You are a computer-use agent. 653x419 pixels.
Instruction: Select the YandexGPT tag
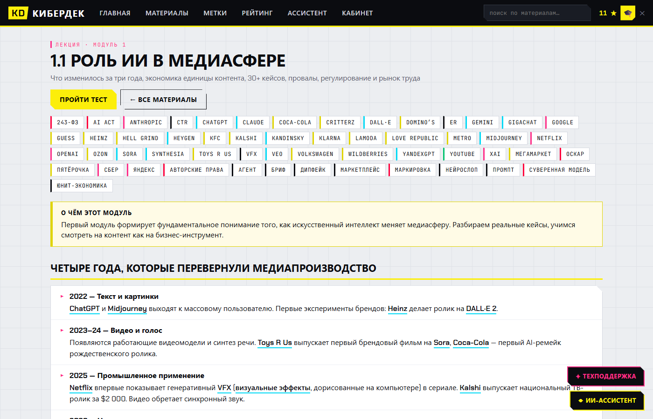[x=418, y=154]
